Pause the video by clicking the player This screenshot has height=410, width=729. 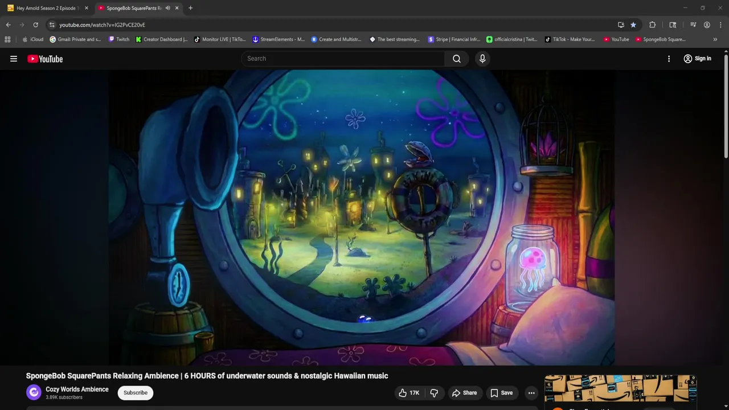(362, 218)
